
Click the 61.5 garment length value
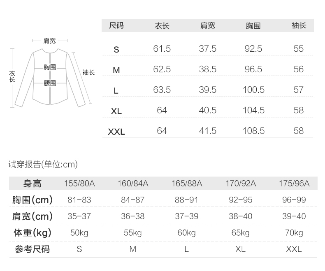(x=162, y=49)
